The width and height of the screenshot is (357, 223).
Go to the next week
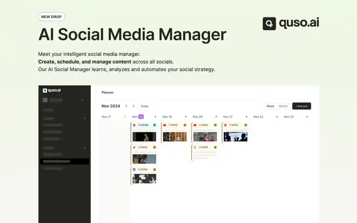pyautogui.click(x=133, y=106)
